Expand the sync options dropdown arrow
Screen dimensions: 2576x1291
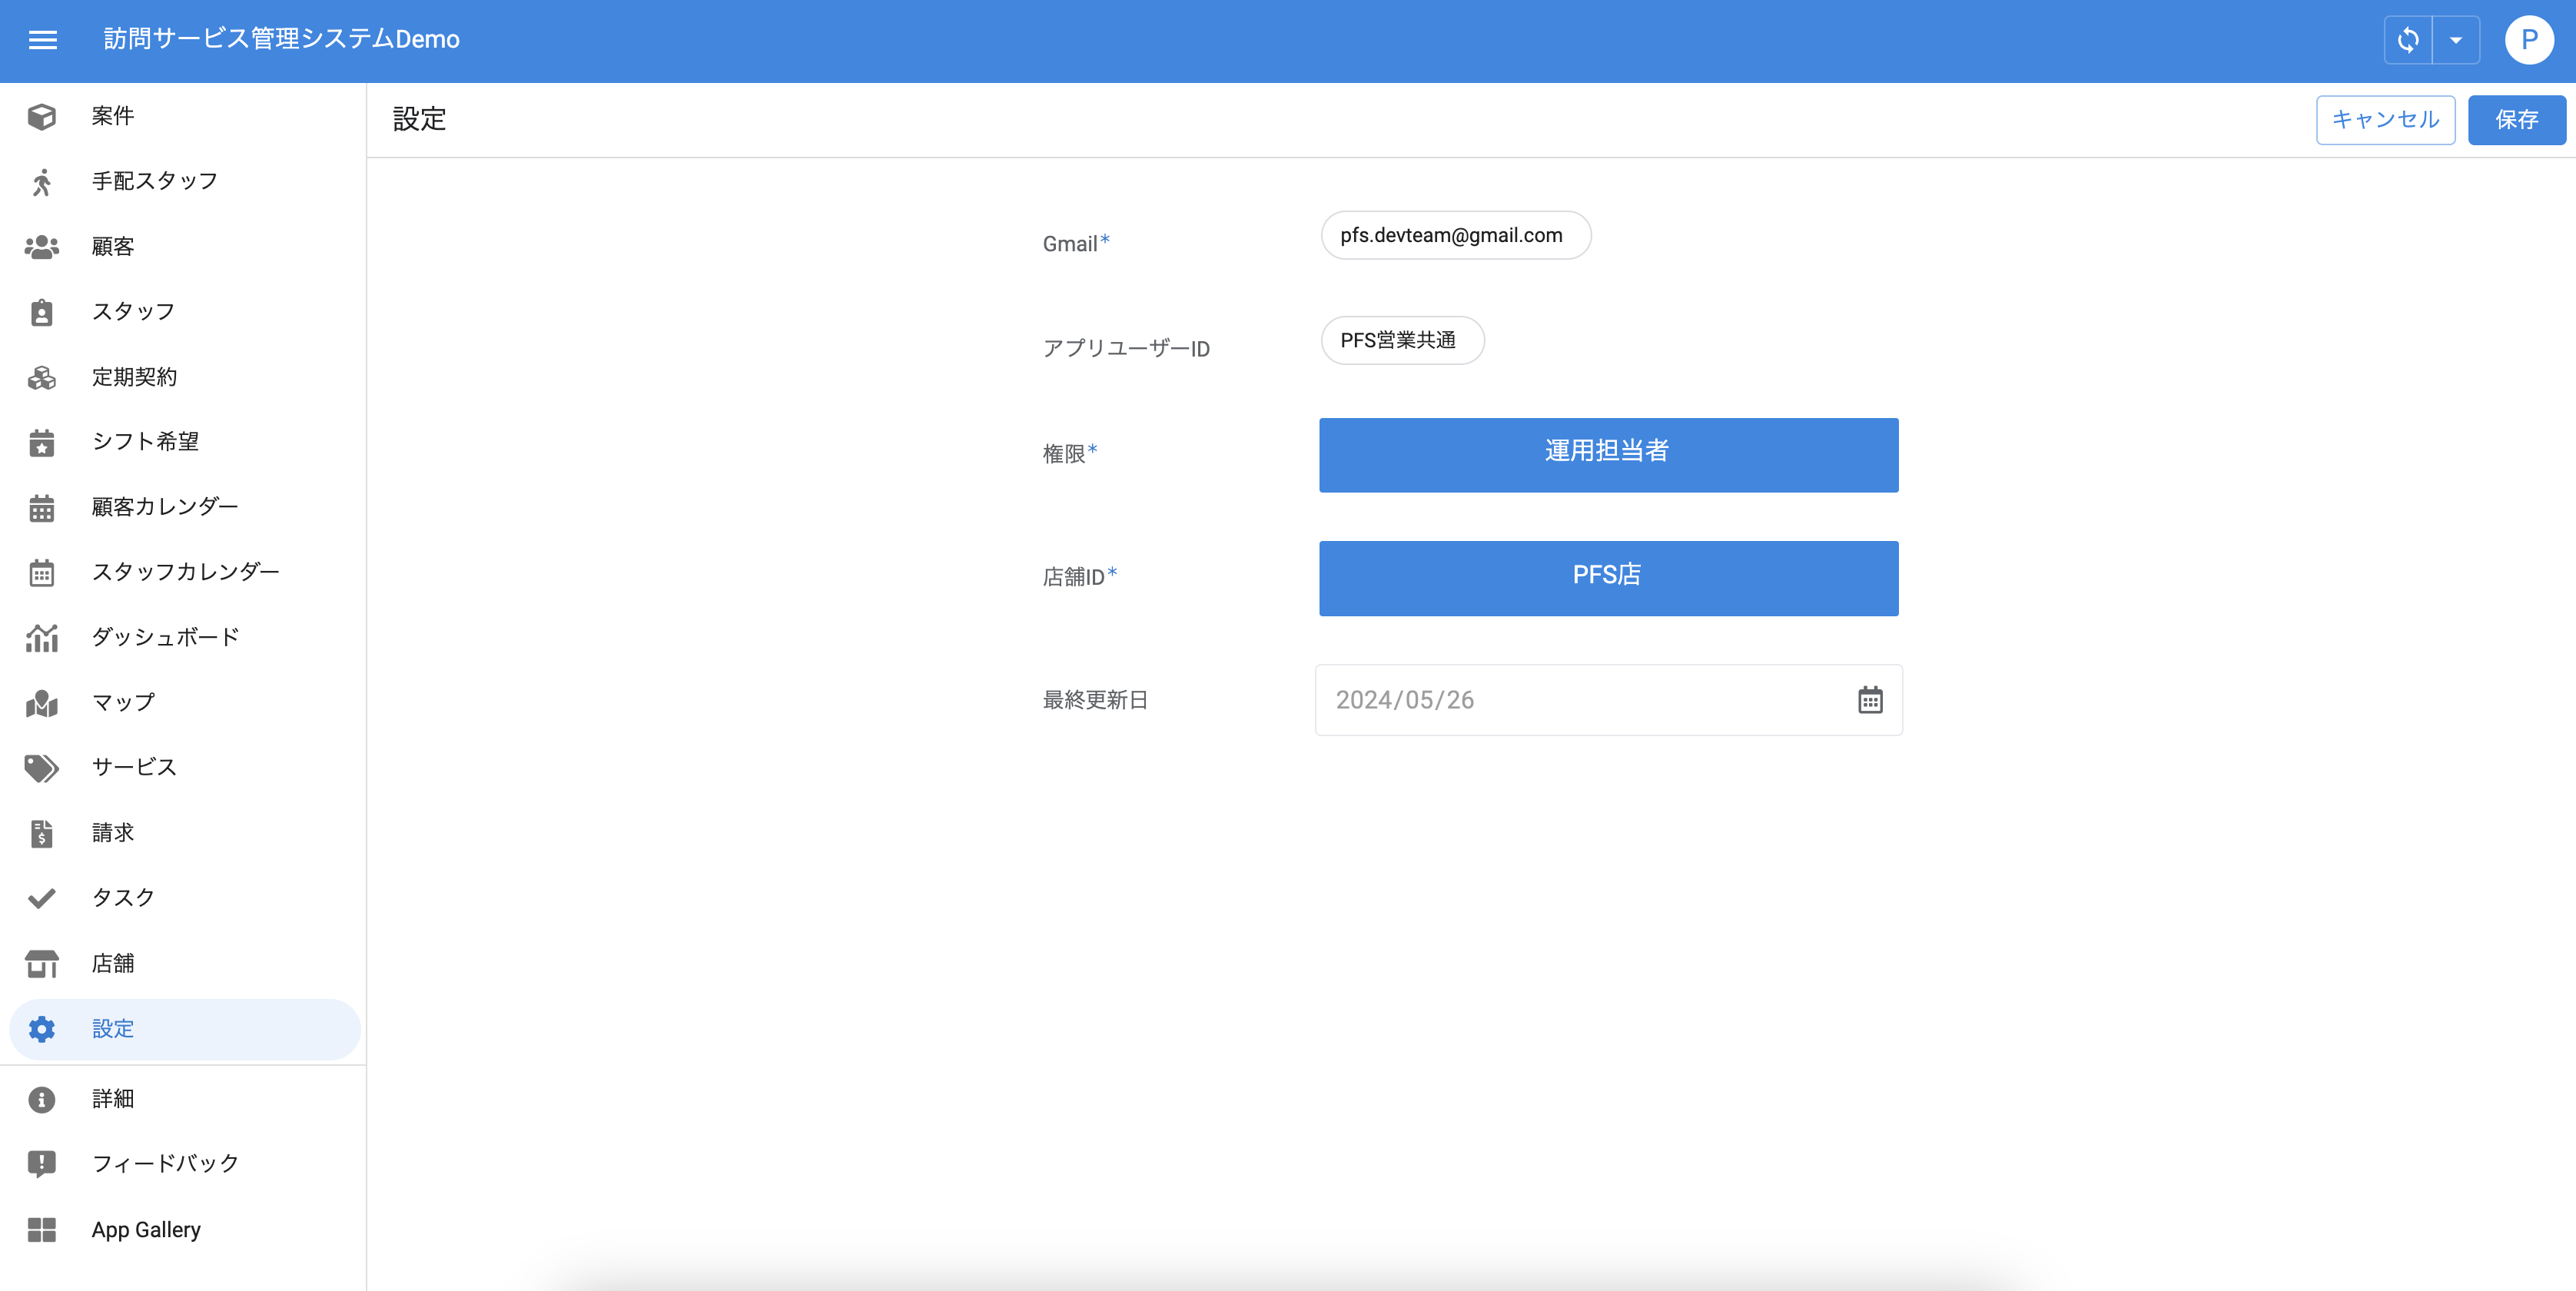click(2455, 40)
